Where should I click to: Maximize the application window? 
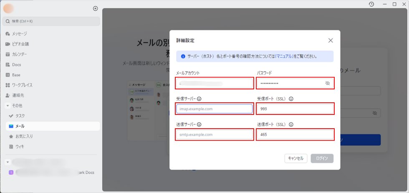click(x=395, y=4)
